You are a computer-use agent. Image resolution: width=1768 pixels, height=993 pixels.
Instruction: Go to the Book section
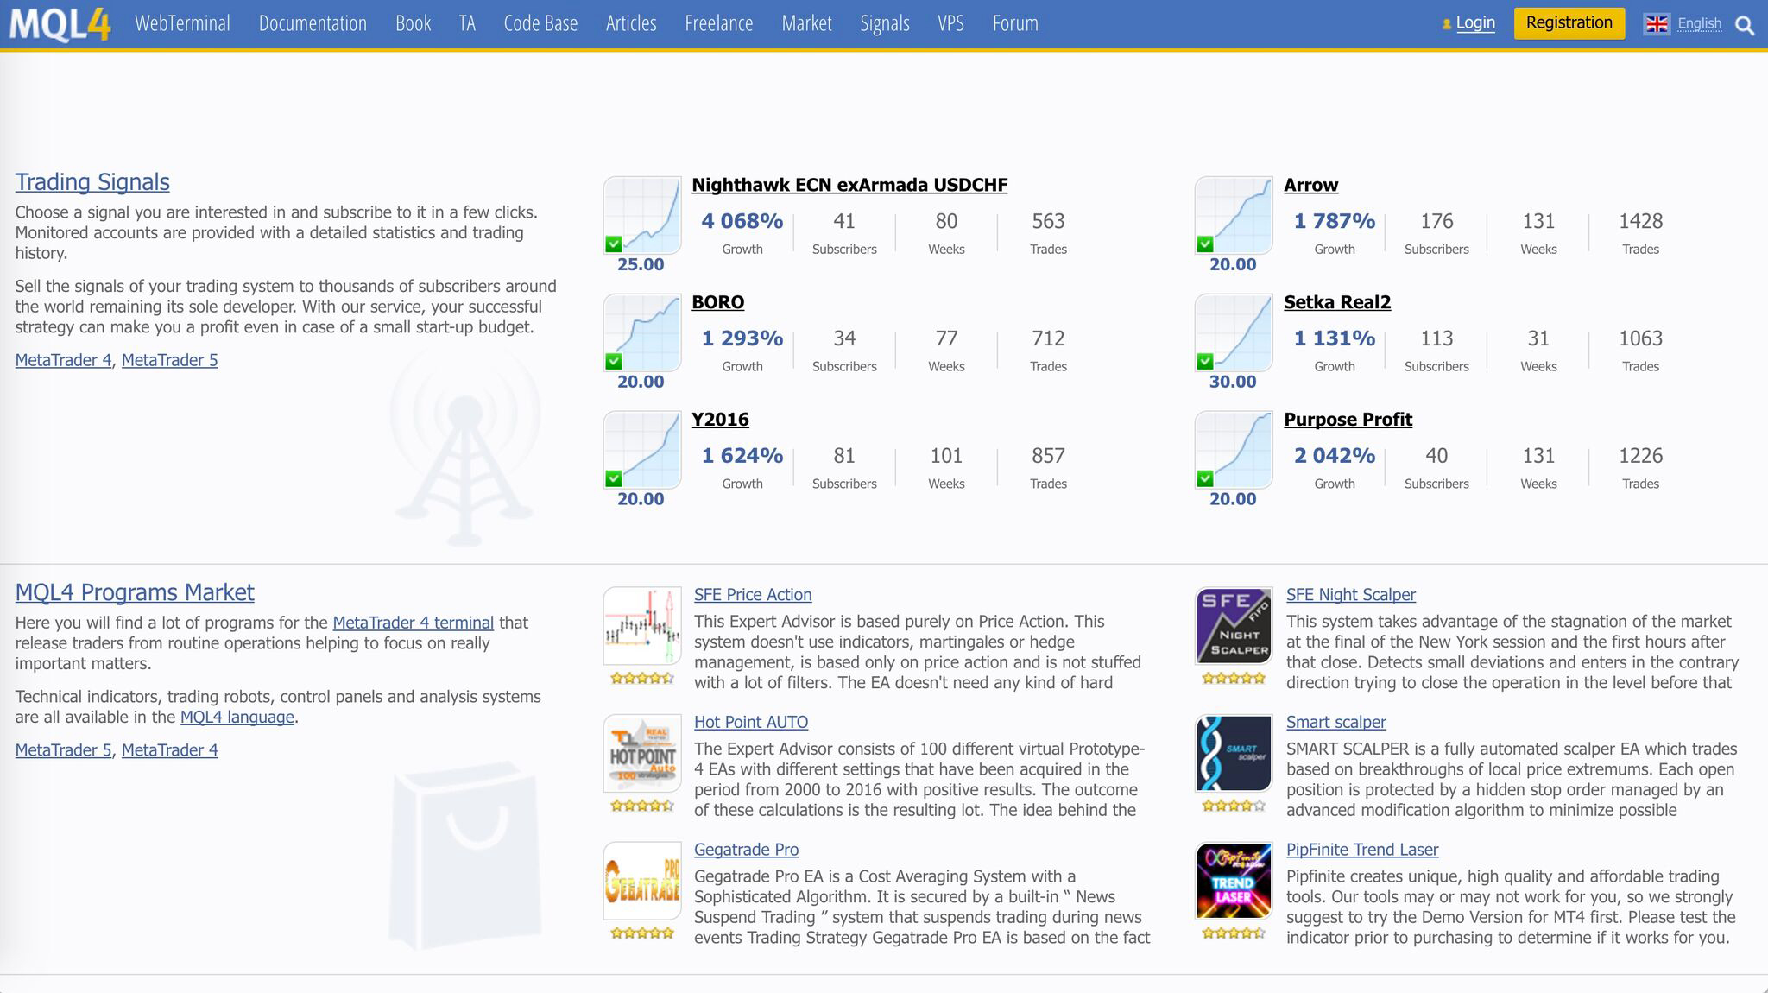point(413,23)
